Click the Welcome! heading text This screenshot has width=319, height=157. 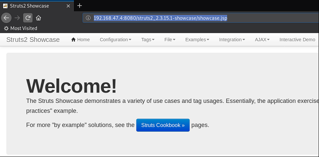[x=72, y=86]
